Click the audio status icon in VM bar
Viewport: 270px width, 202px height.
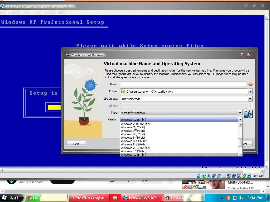(x=209, y=175)
